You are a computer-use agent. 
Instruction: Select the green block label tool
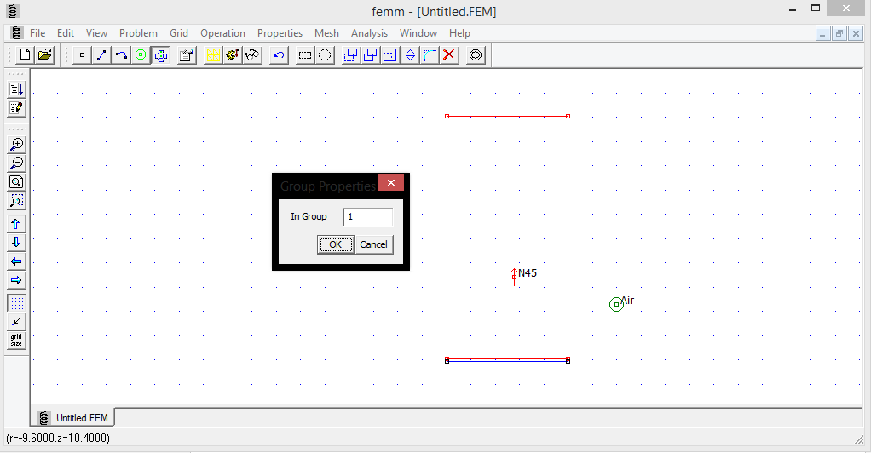pyautogui.click(x=141, y=55)
